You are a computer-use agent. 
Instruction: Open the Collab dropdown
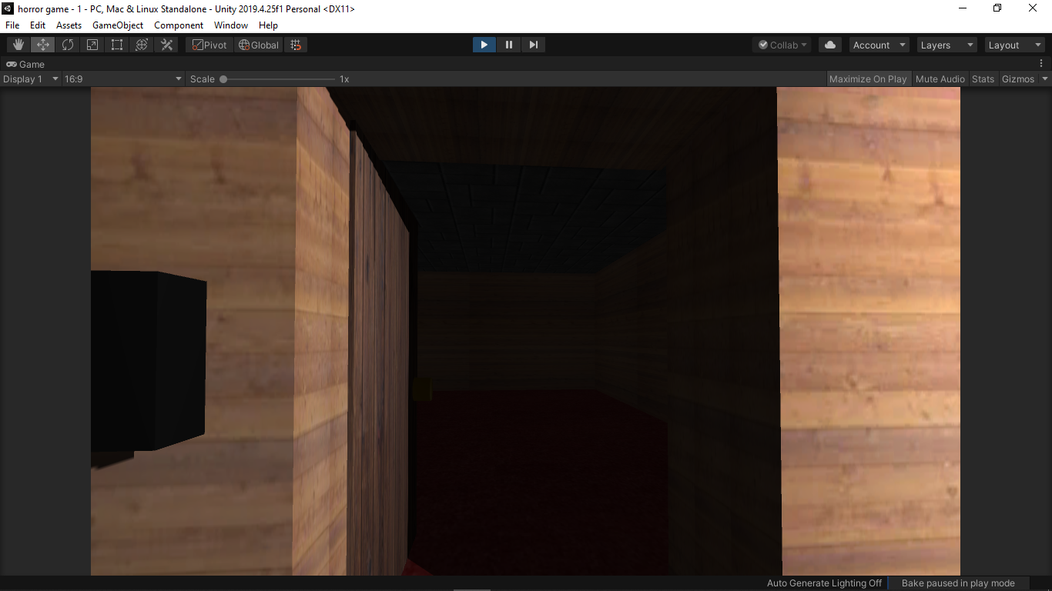pos(782,45)
